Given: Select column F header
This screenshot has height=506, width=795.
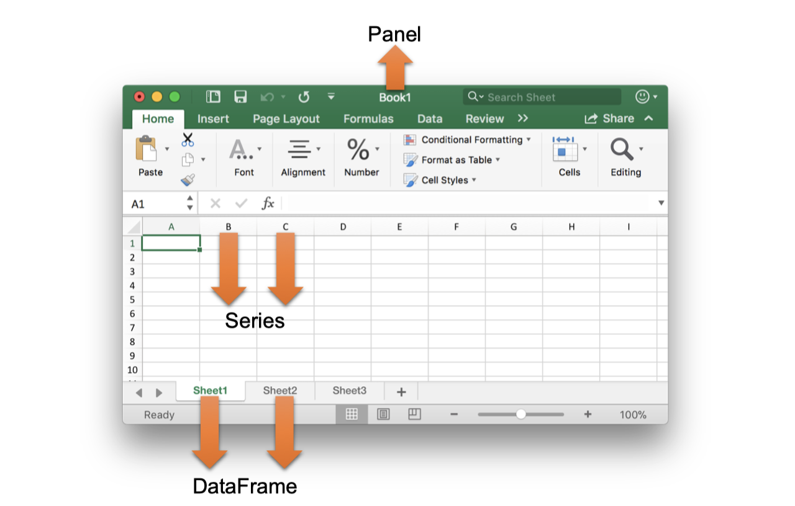Looking at the screenshot, I should [x=457, y=227].
